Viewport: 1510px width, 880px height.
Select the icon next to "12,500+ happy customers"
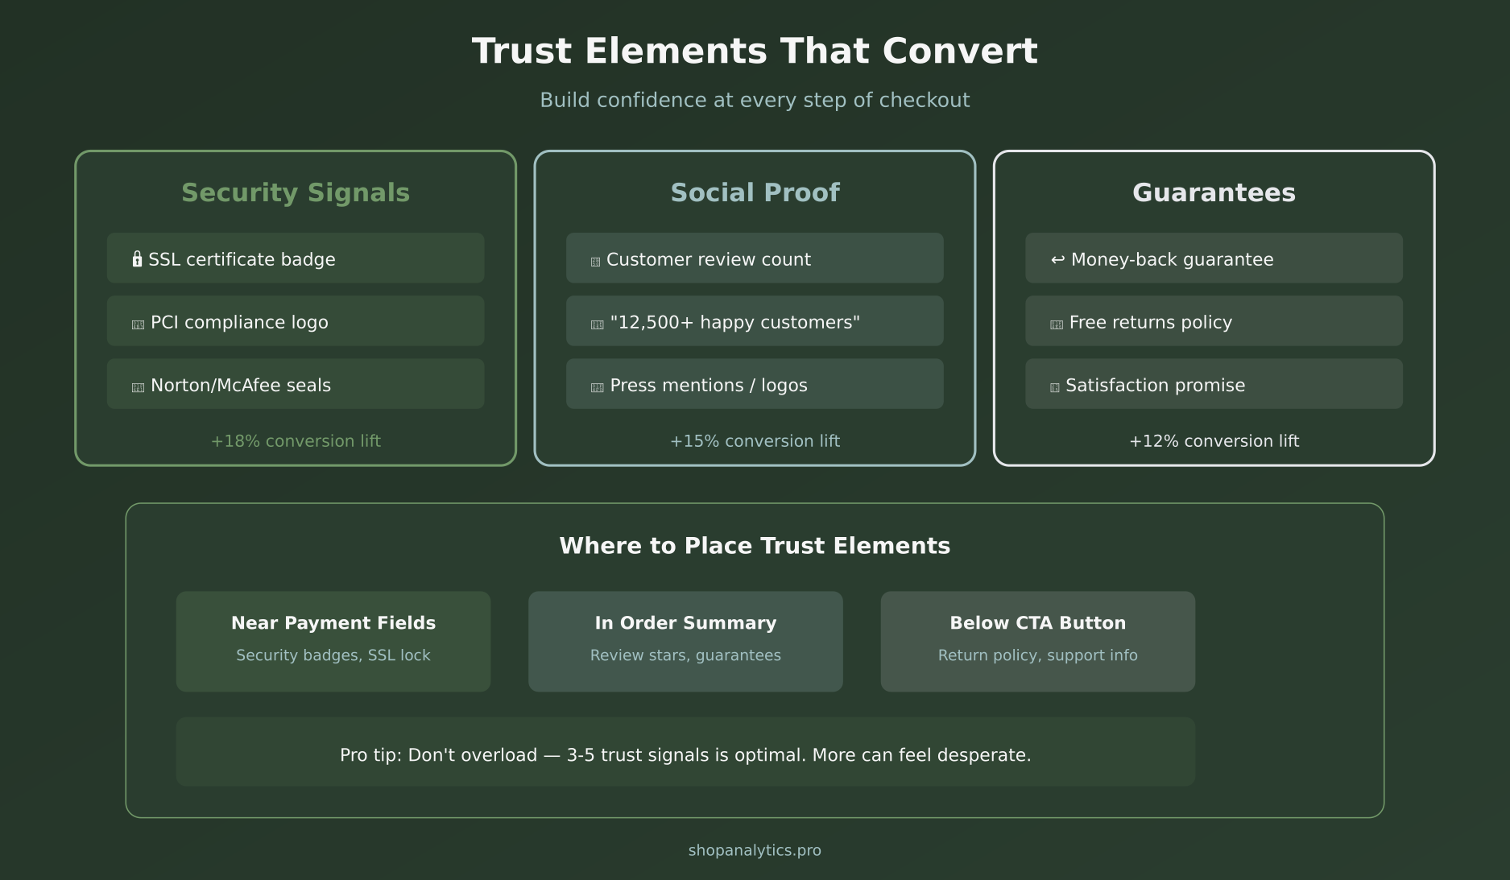pyautogui.click(x=596, y=322)
